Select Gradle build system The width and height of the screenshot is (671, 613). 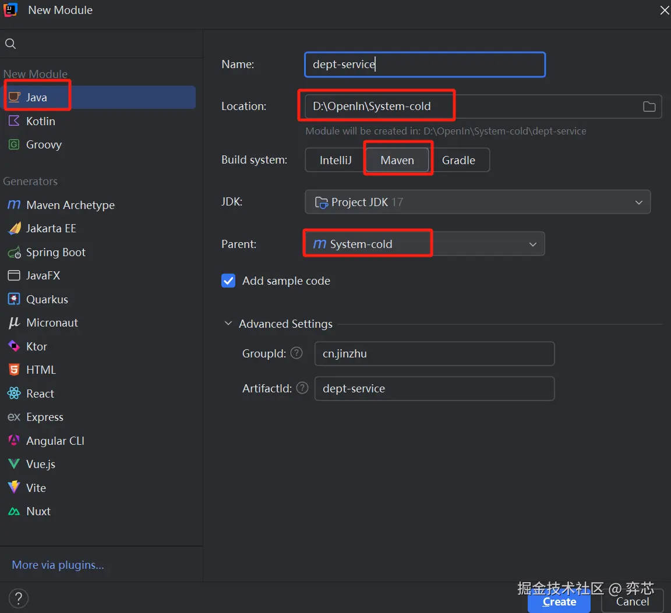pos(459,160)
